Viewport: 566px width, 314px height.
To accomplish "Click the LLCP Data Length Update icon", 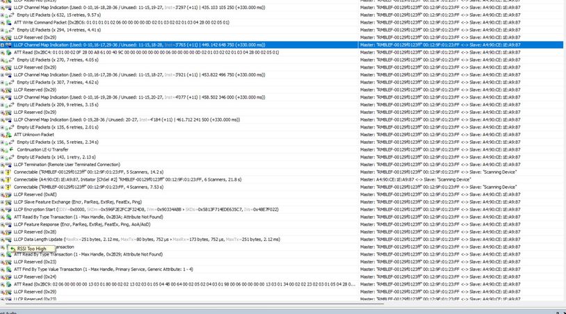I will click(x=8, y=240).
